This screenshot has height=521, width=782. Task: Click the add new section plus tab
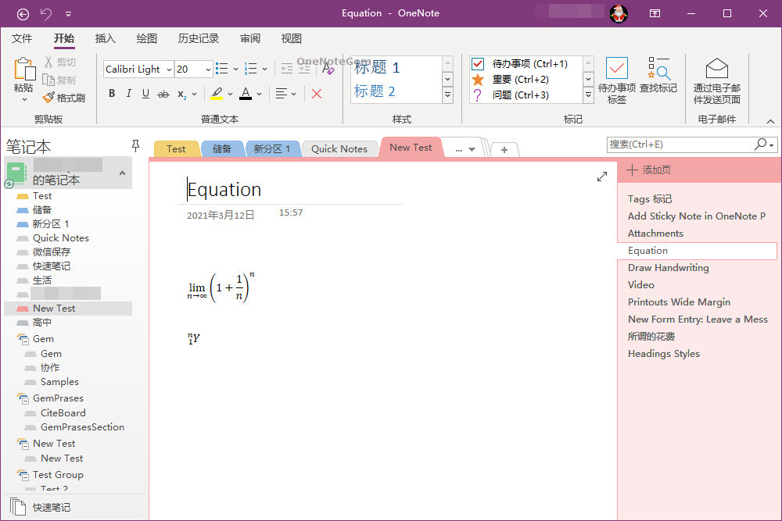pyautogui.click(x=504, y=150)
